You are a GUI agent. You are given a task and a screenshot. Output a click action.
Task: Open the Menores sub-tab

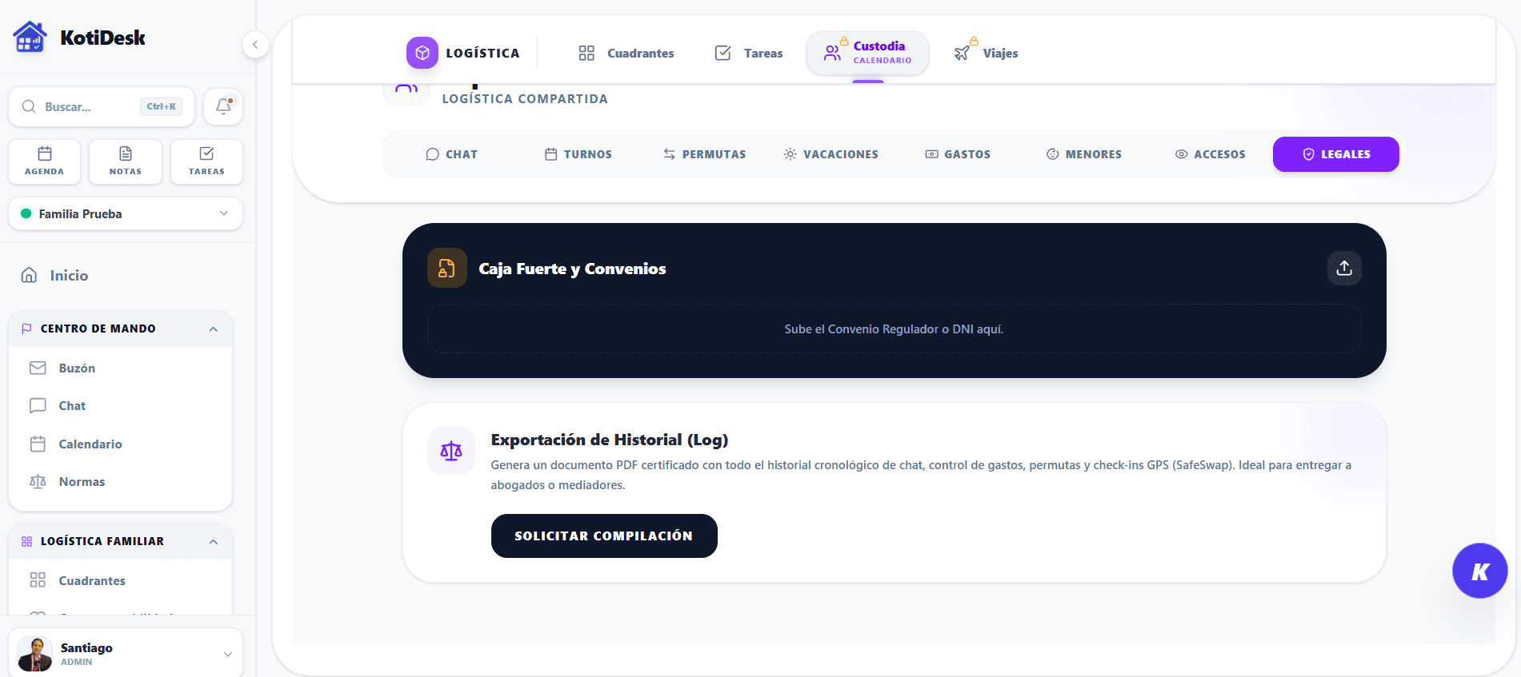point(1084,154)
